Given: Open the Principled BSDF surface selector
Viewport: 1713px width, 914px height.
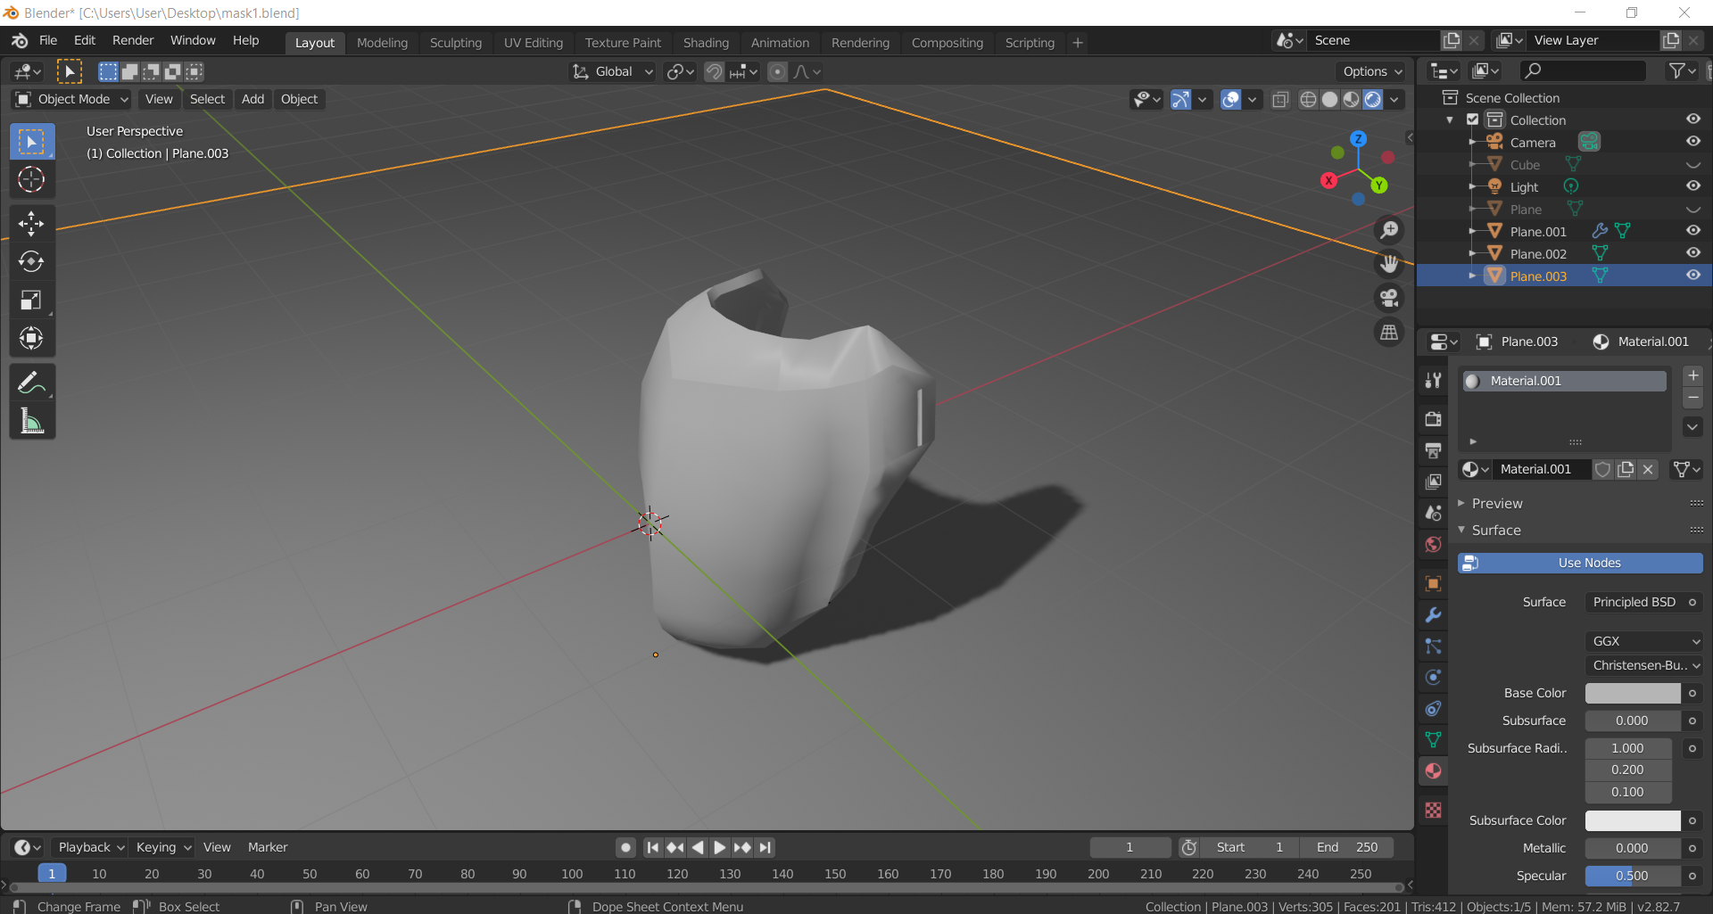Looking at the screenshot, I should [1641, 602].
